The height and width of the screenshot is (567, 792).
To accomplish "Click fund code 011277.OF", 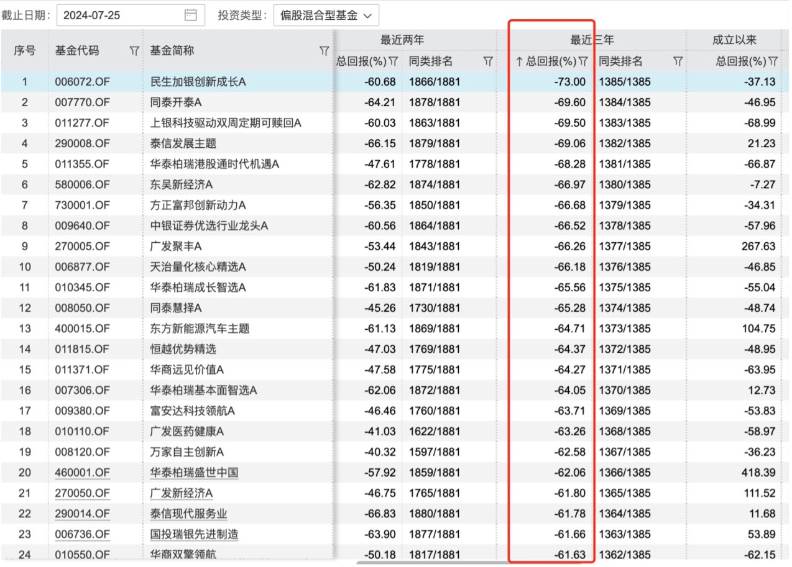I will (x=83, y=123).
